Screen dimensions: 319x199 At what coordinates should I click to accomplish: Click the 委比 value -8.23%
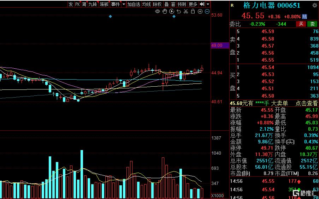(257, 24)
